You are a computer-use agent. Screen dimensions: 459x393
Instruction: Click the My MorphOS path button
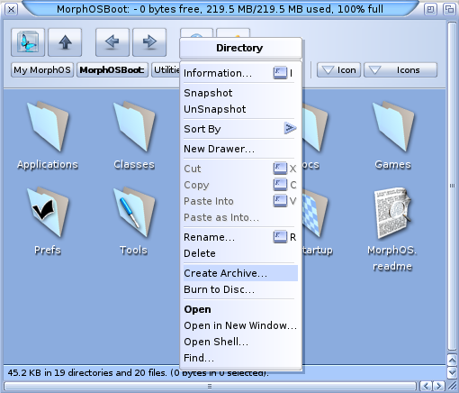(x=42, y=70)
